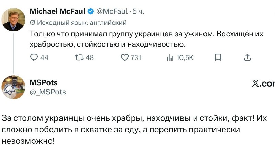Open the Michael McFaul display name
This screenshot has height=154, width=275.
[57, 11]
